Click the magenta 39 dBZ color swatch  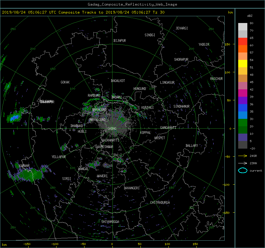point(243,93)
